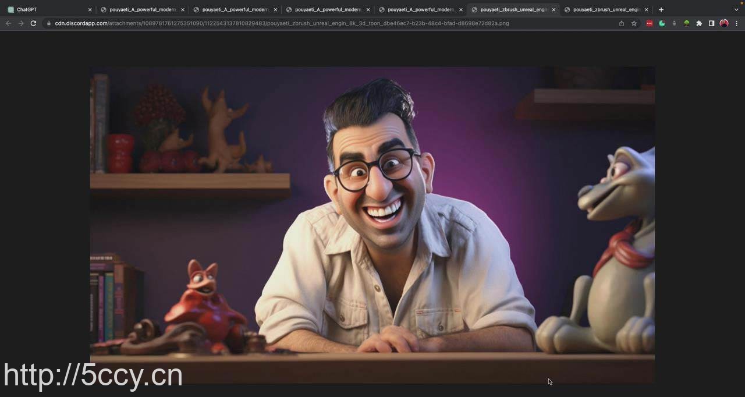Click the red extension icon in toolbar

[650, 23]
